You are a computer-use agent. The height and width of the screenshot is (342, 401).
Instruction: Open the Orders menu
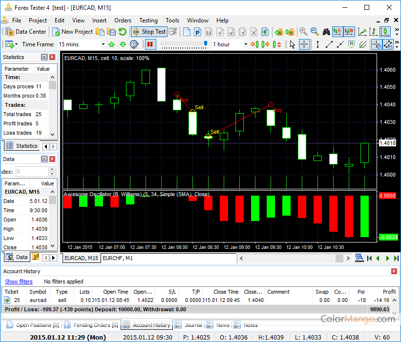click(123, 20)
